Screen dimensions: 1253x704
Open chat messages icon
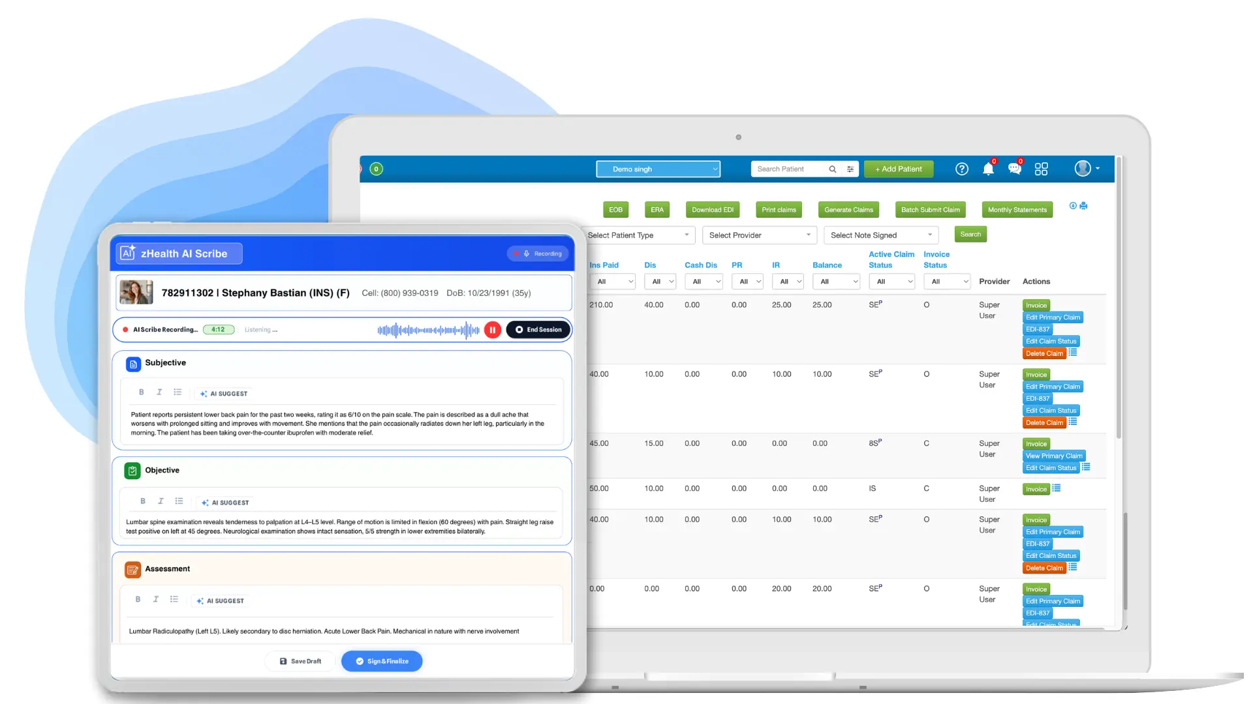1014,169
